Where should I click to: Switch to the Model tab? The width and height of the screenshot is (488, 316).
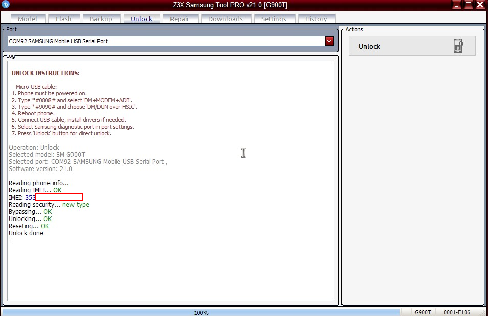pos(28,19)
